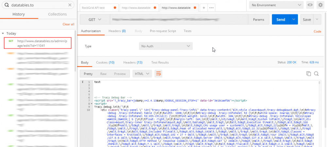
Task: Open the No Auth type dropdown
Action: [165, 46]
